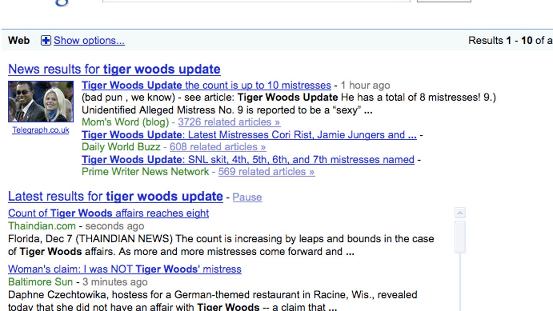Click the latest results scrollbar thumb
The image size is (553, 311).
460,237
